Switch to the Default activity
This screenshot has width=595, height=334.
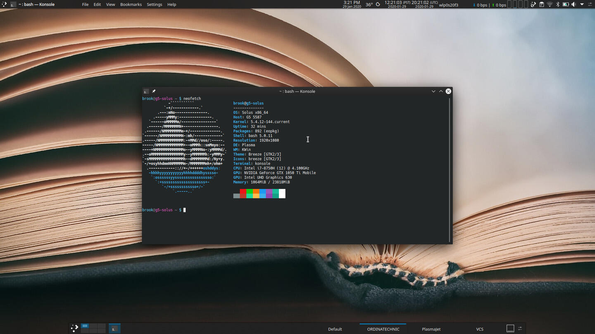(335, 329)
